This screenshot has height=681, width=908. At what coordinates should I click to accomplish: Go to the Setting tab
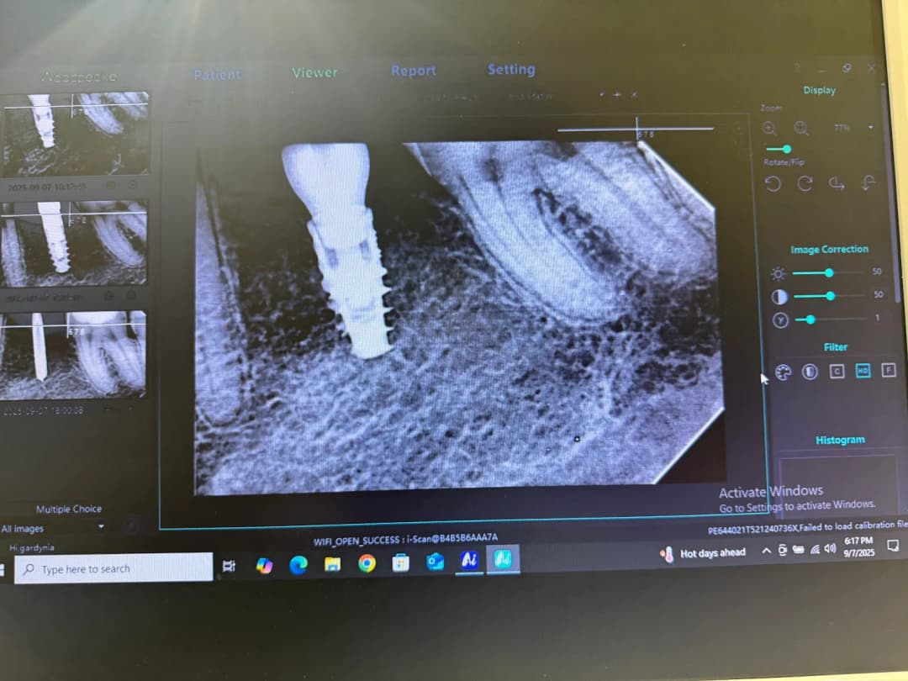tap(511, 70)
